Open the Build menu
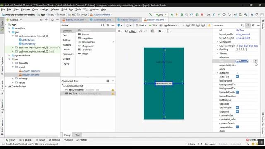This screenshot has height=149, width=265. [x=64, y=10]
